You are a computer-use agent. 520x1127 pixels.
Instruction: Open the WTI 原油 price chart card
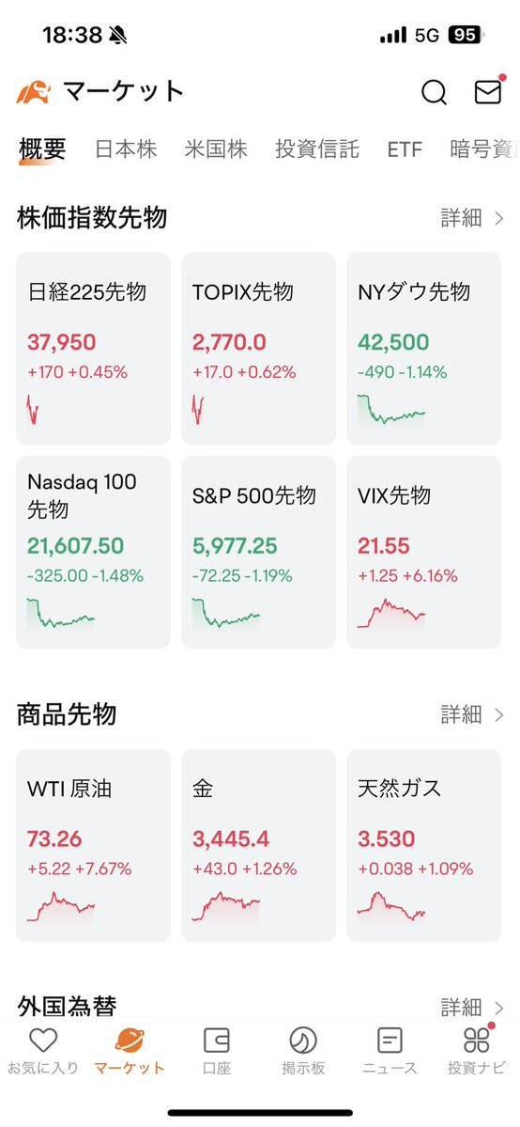(93, 845)
